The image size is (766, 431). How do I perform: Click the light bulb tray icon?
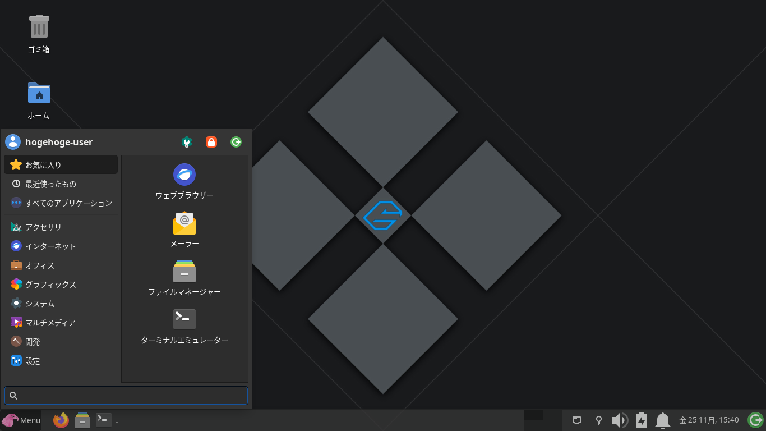coord(599,420)
